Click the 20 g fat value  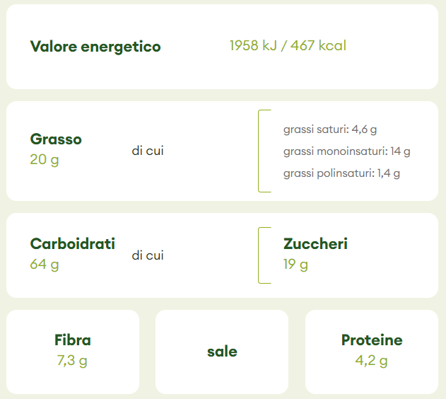click(45, 159)
